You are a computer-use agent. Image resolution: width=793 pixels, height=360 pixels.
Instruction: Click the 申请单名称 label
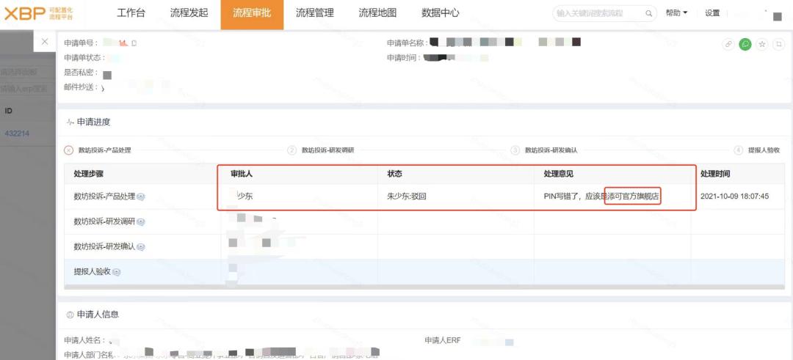(x=408, y=43)
